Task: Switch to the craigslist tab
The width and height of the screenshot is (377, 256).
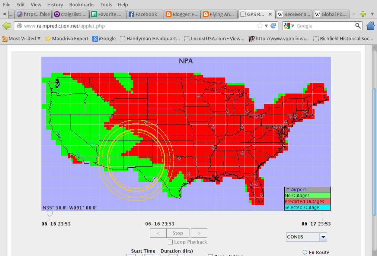Action: pos(70,14)
